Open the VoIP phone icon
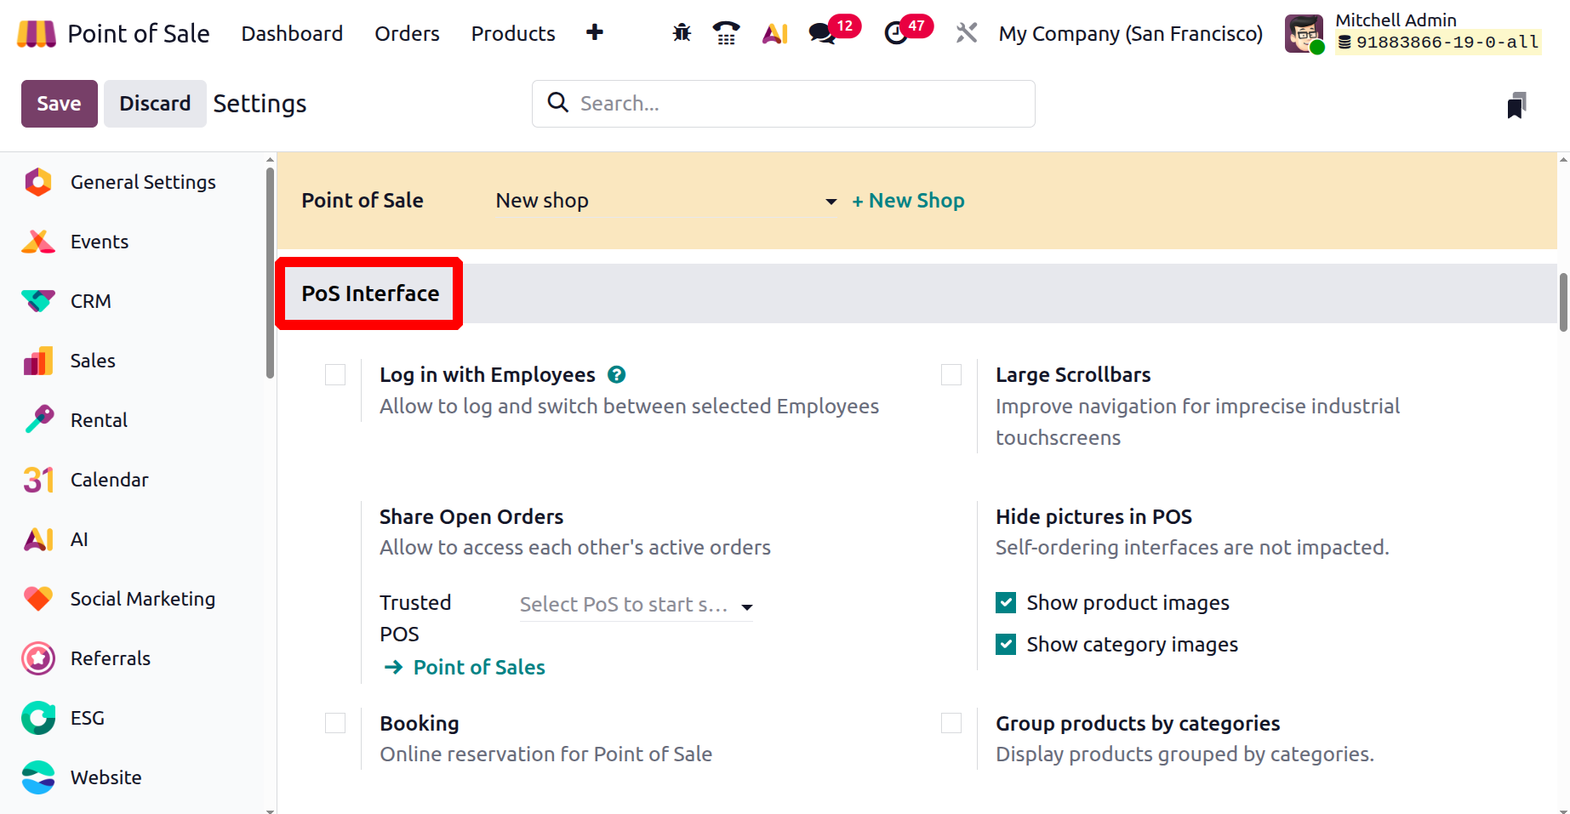The image size is (1570, 814). (x=726, y=33)
